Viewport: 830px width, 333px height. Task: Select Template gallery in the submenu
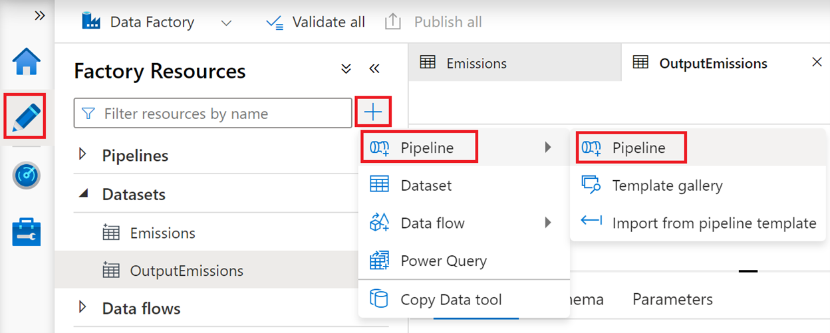click(700, 185)
